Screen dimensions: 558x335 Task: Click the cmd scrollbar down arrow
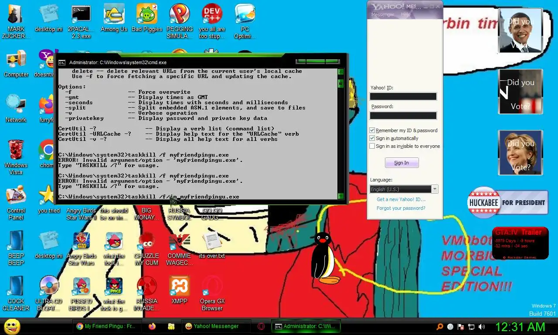(341, 196)
